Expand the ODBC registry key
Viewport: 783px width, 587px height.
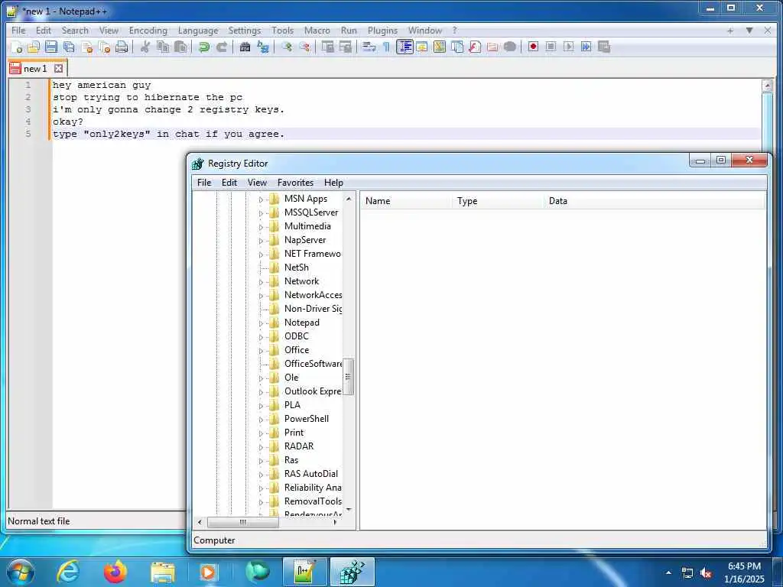click(261, 337)
